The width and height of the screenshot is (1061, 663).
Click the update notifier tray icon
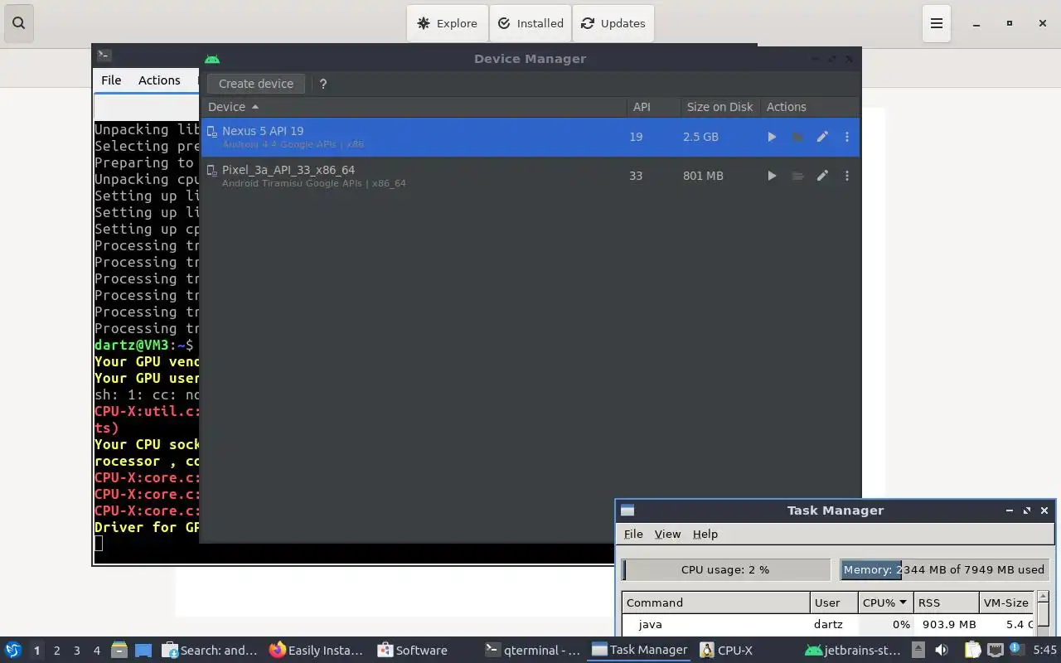tap(1015, 649)
